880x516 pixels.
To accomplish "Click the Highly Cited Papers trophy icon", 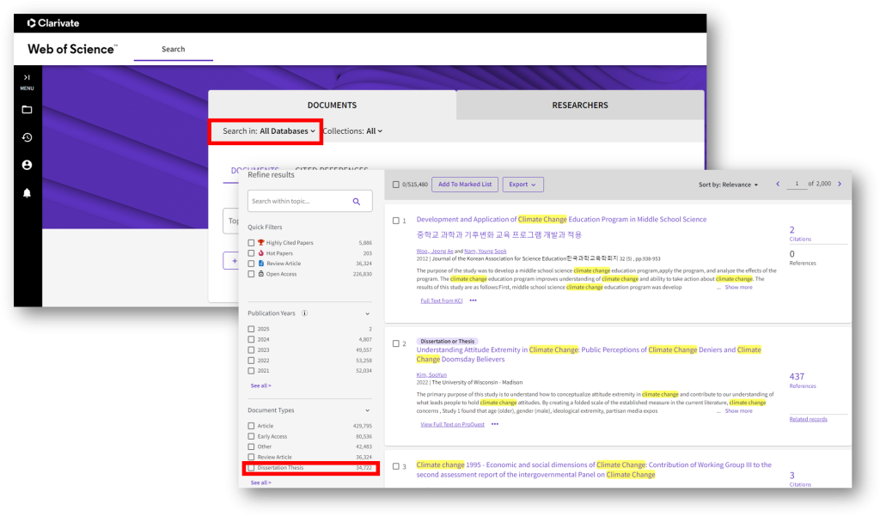I will click(261, 242).
